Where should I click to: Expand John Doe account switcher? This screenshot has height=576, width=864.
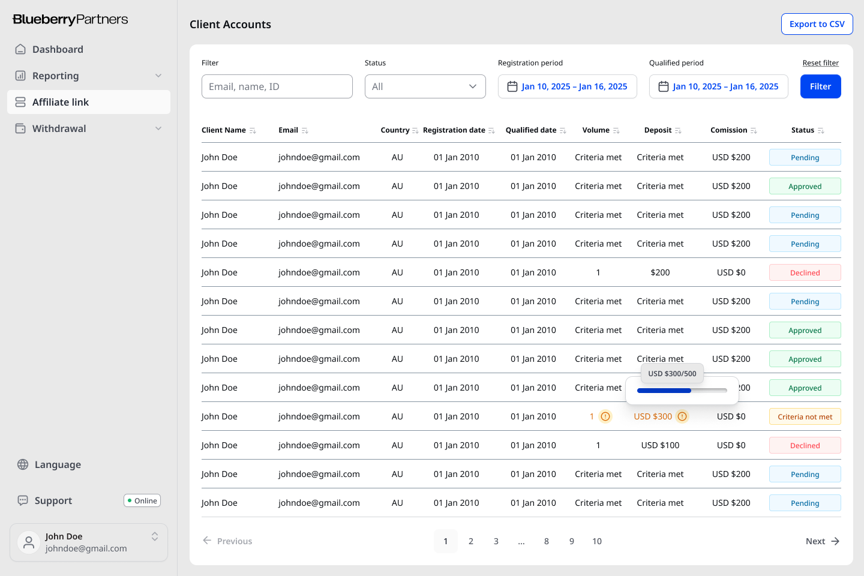coord(155,536)
